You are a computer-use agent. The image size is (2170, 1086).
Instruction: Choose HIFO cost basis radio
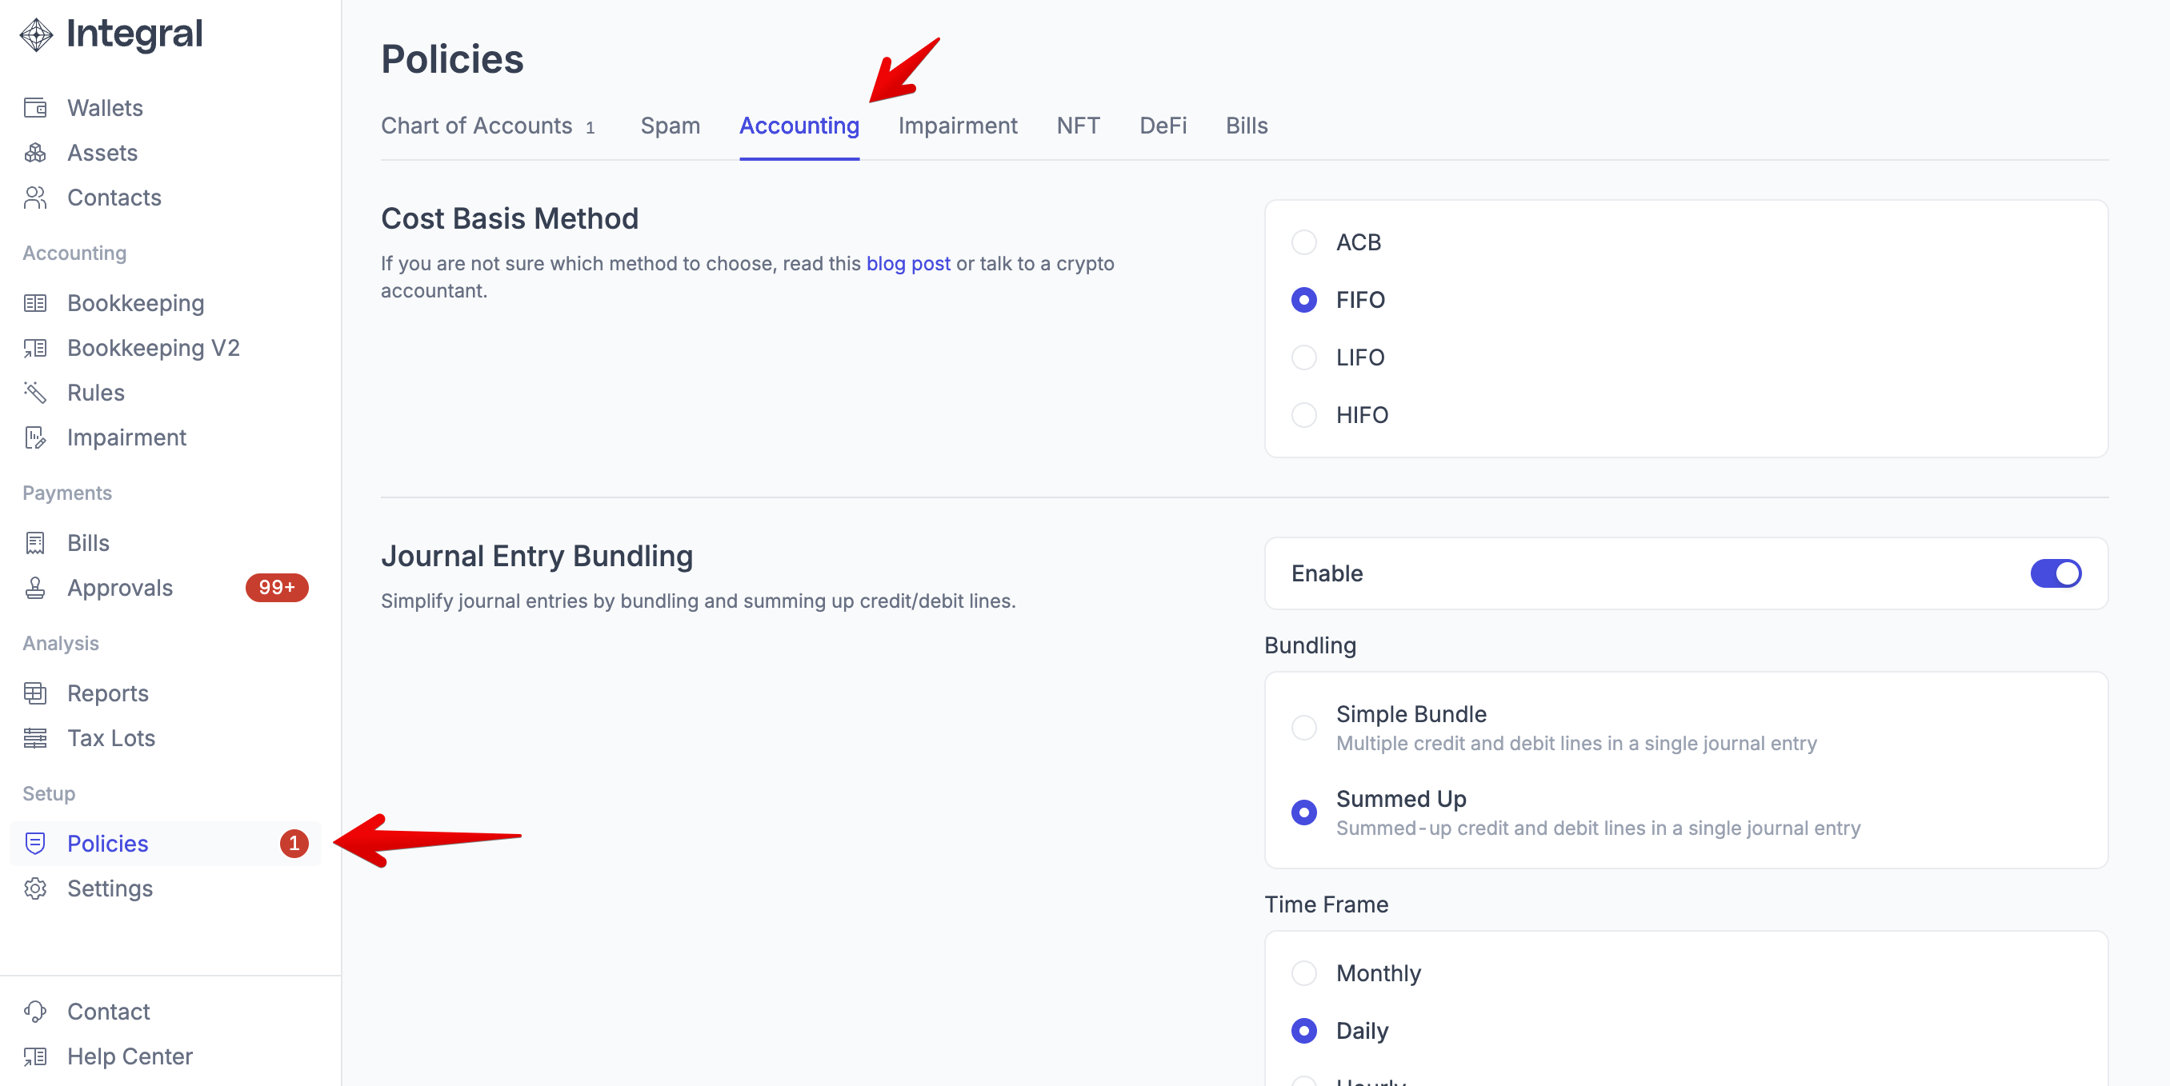(x=1303, y=415)
